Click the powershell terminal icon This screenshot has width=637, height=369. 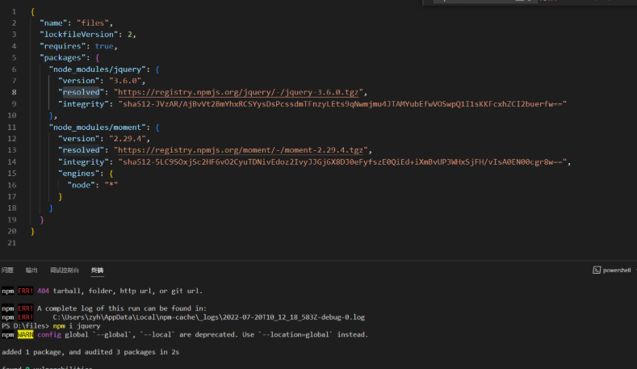click(x=597, y=270)
